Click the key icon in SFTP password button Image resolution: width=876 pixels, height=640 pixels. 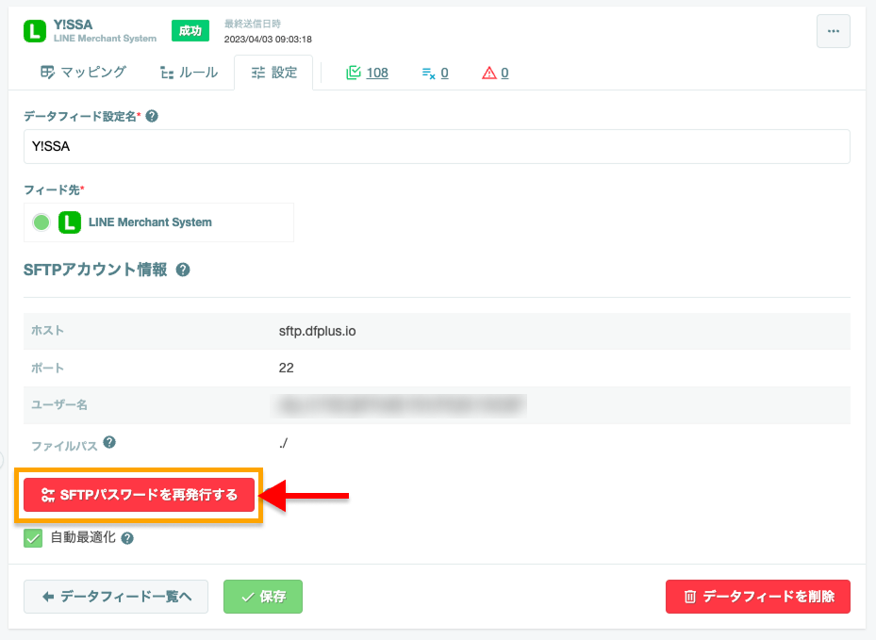48,495
